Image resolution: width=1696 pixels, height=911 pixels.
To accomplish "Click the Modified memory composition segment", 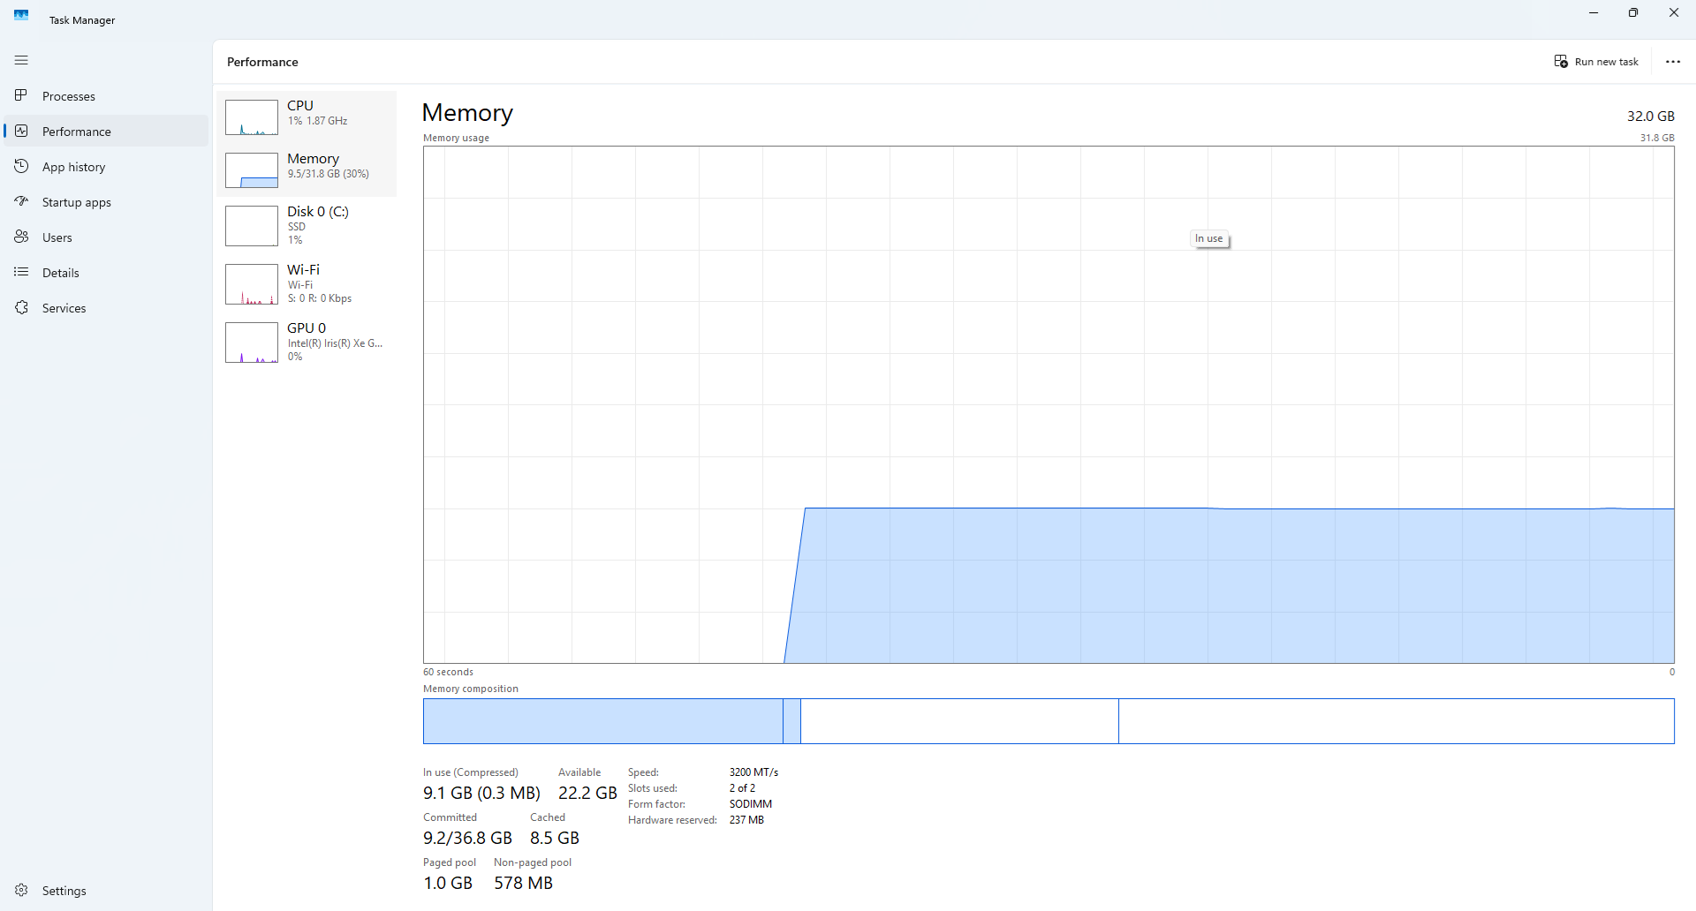I will pos(792,721).
